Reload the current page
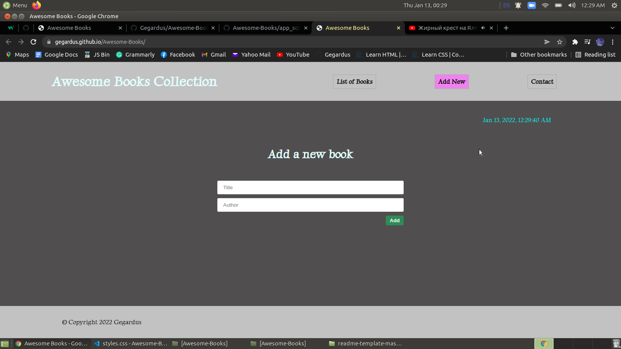This screenshot has height=349, width=621. [x=33, y=42]
